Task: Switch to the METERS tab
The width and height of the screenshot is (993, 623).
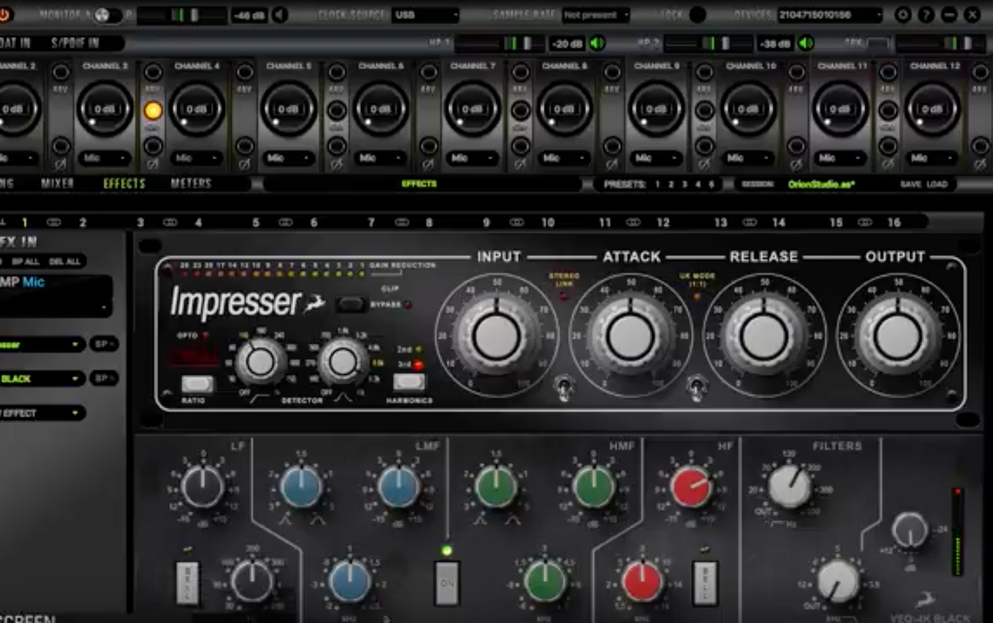Action: click(191, 184)
